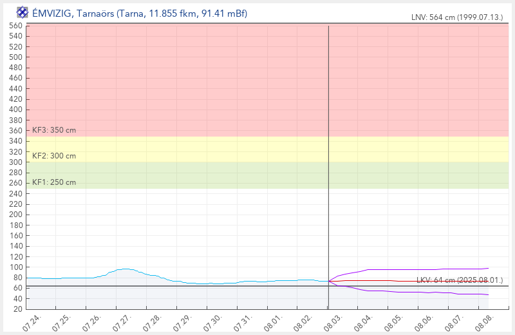Screen dimensions: 515x335
Task: Click the 08.06. date axis label
Action: tap(424, 323)
